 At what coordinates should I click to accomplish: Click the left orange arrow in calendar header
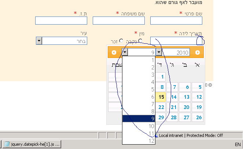[x=114, y=52]
